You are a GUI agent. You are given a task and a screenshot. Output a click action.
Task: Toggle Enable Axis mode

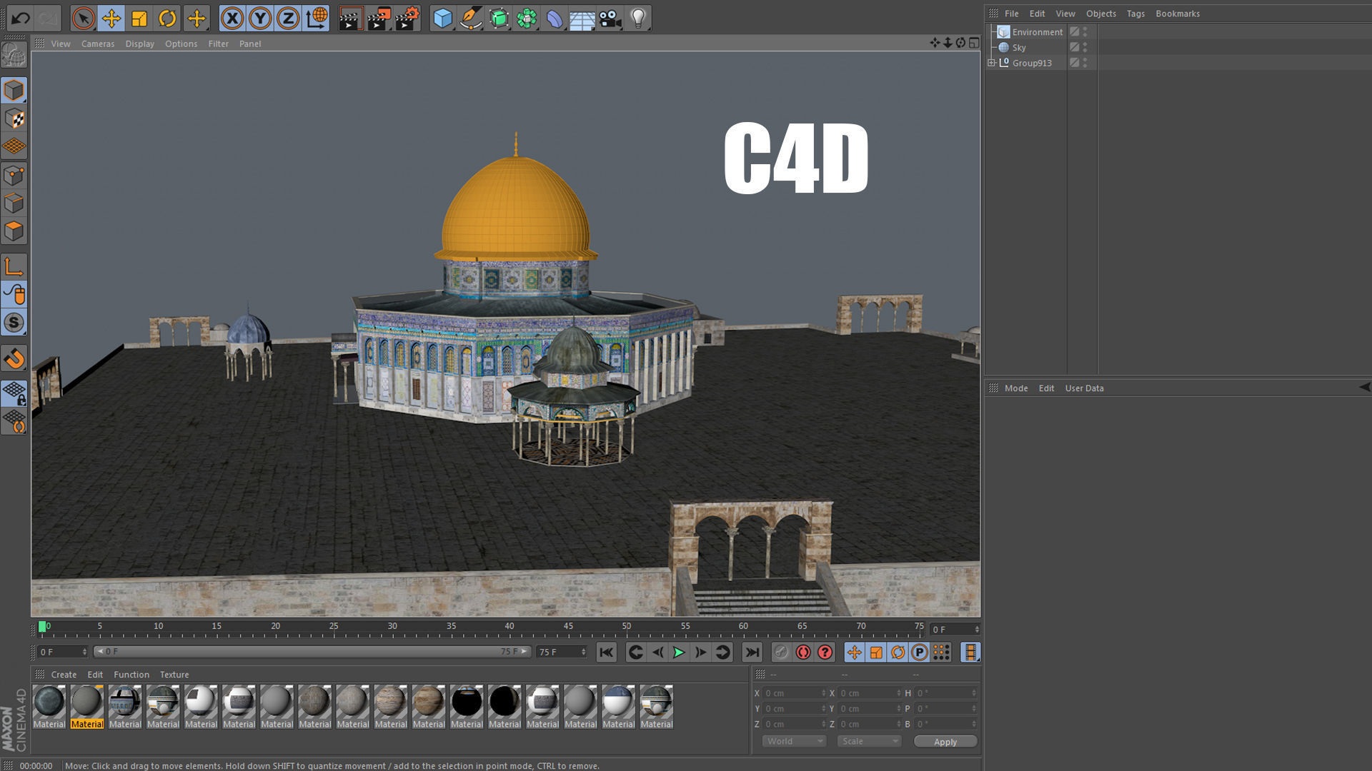pos(14,267)
